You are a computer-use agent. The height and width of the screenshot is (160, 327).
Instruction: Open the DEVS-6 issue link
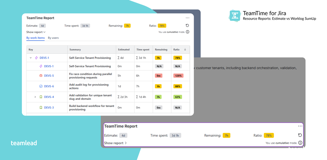click(x=49, y=86)
